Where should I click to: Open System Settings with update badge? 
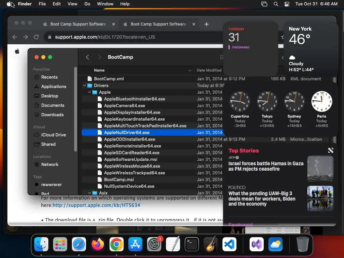pyautogui.click(x=154, y=244)
